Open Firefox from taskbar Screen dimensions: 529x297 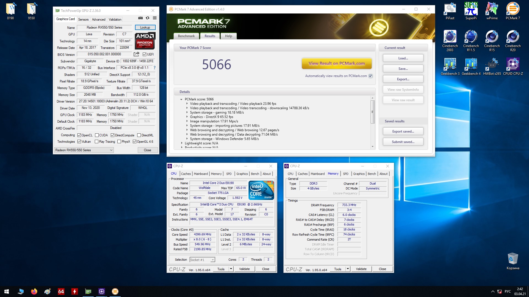tap(34, 291)
